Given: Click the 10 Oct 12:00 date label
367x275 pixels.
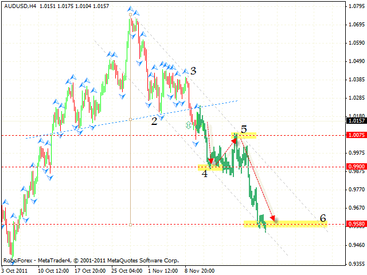Looking at the screenshot, I should [x=53, y=271].
